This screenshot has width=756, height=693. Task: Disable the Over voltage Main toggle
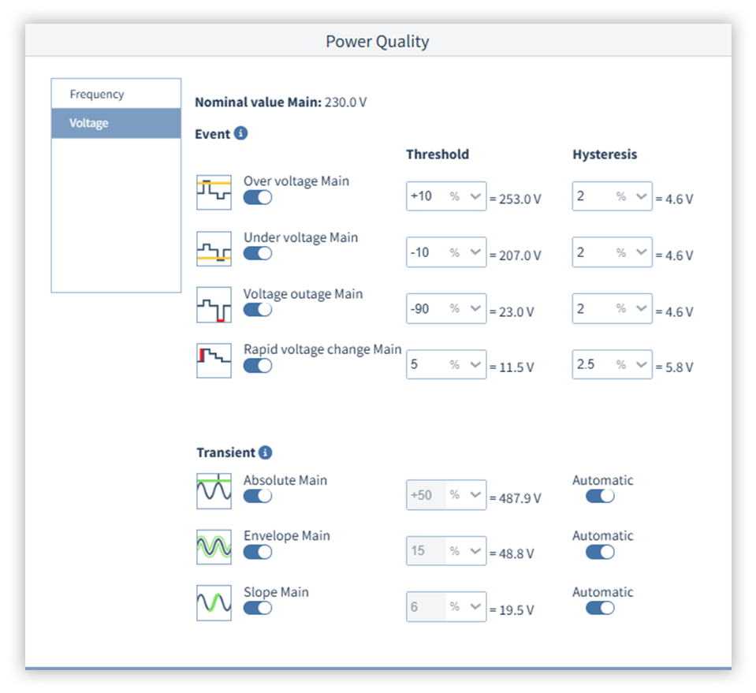258,198
